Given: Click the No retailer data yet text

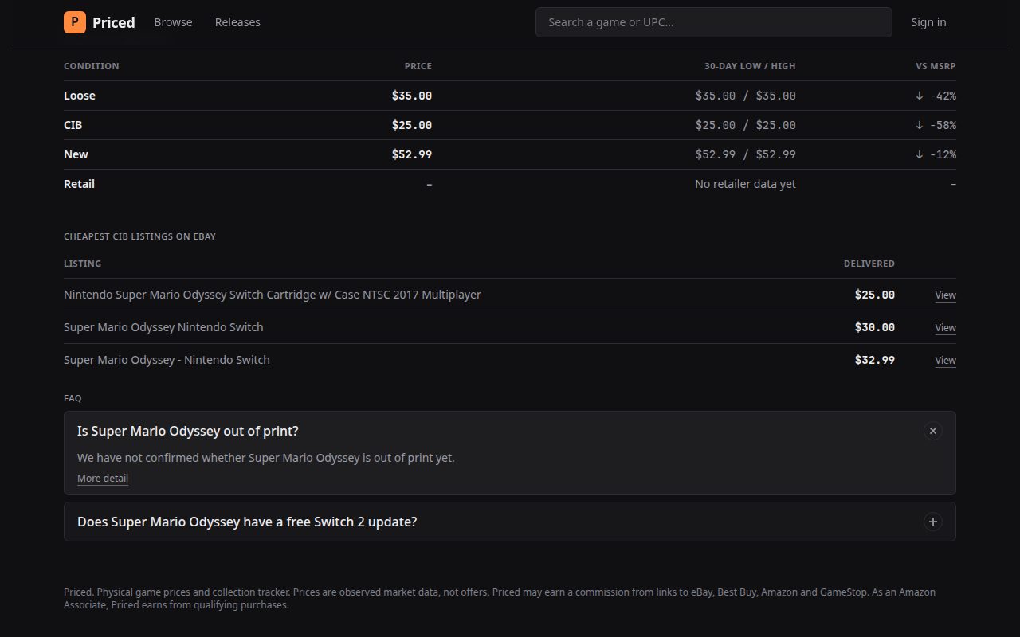Looking at the screenshot, I should (745, 184).
